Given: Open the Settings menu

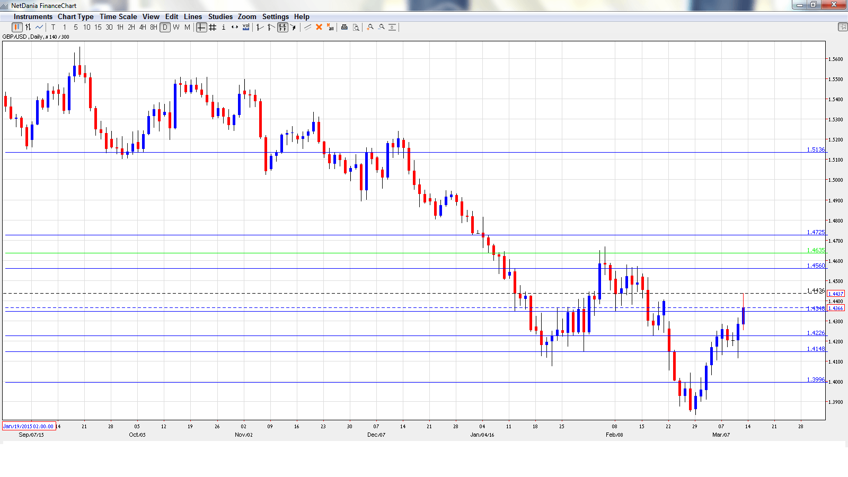Looking at the screenshot, I should coord(275,16).
